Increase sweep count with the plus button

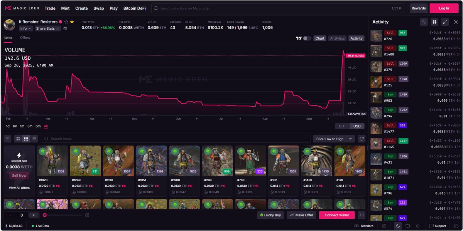pyautogui.click(x=34, y=215)
